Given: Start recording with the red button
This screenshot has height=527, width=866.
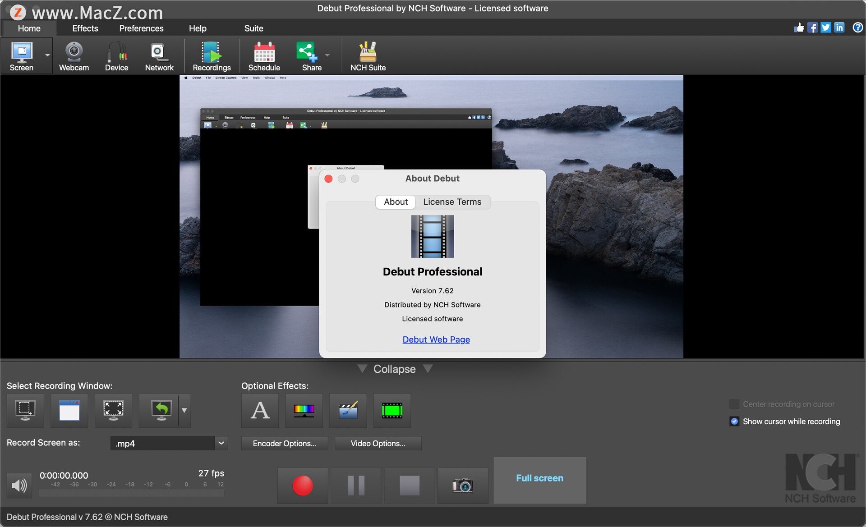Looking at the screenshot, I should 303,486.
